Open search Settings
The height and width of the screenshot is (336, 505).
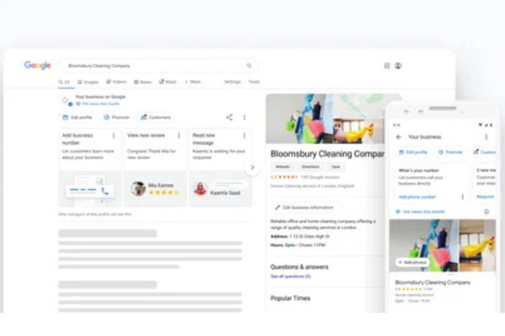point(232,82)
